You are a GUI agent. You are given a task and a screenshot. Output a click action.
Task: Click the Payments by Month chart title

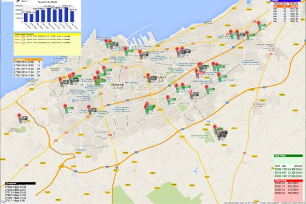pyautogui.click(x=47, y=2)
